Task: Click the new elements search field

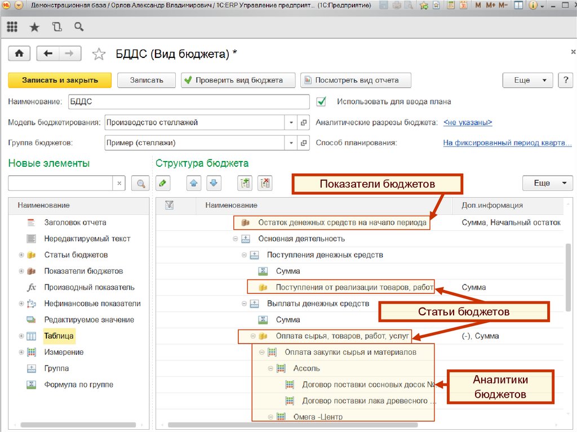Action: tap(60, 183)
